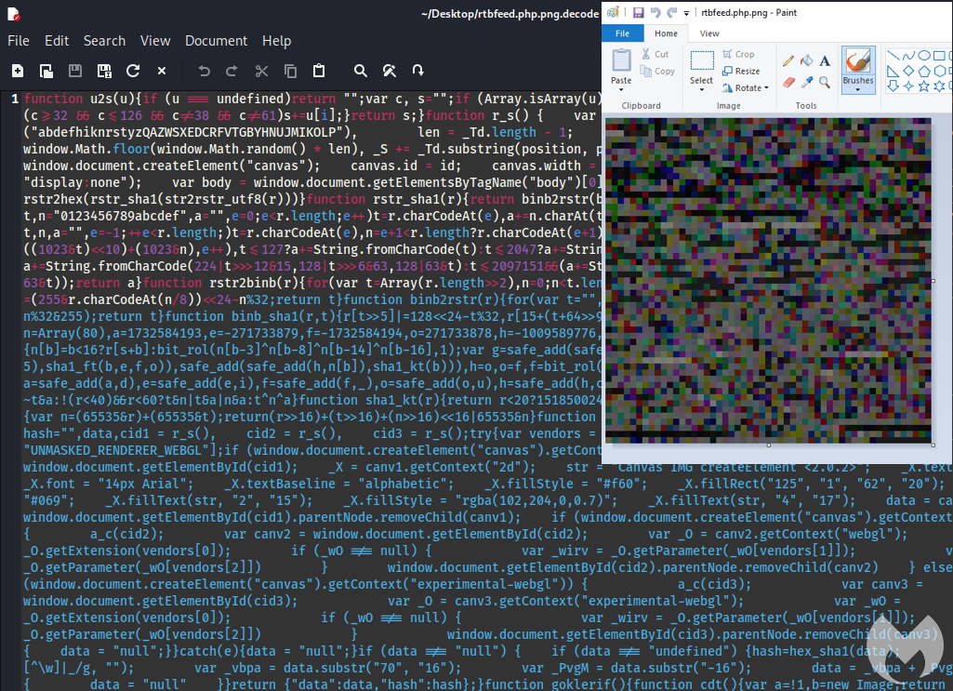This screenshot has width=953, height=691.
Task: Open the File menu in the text editor
Action: click(19, 41)
